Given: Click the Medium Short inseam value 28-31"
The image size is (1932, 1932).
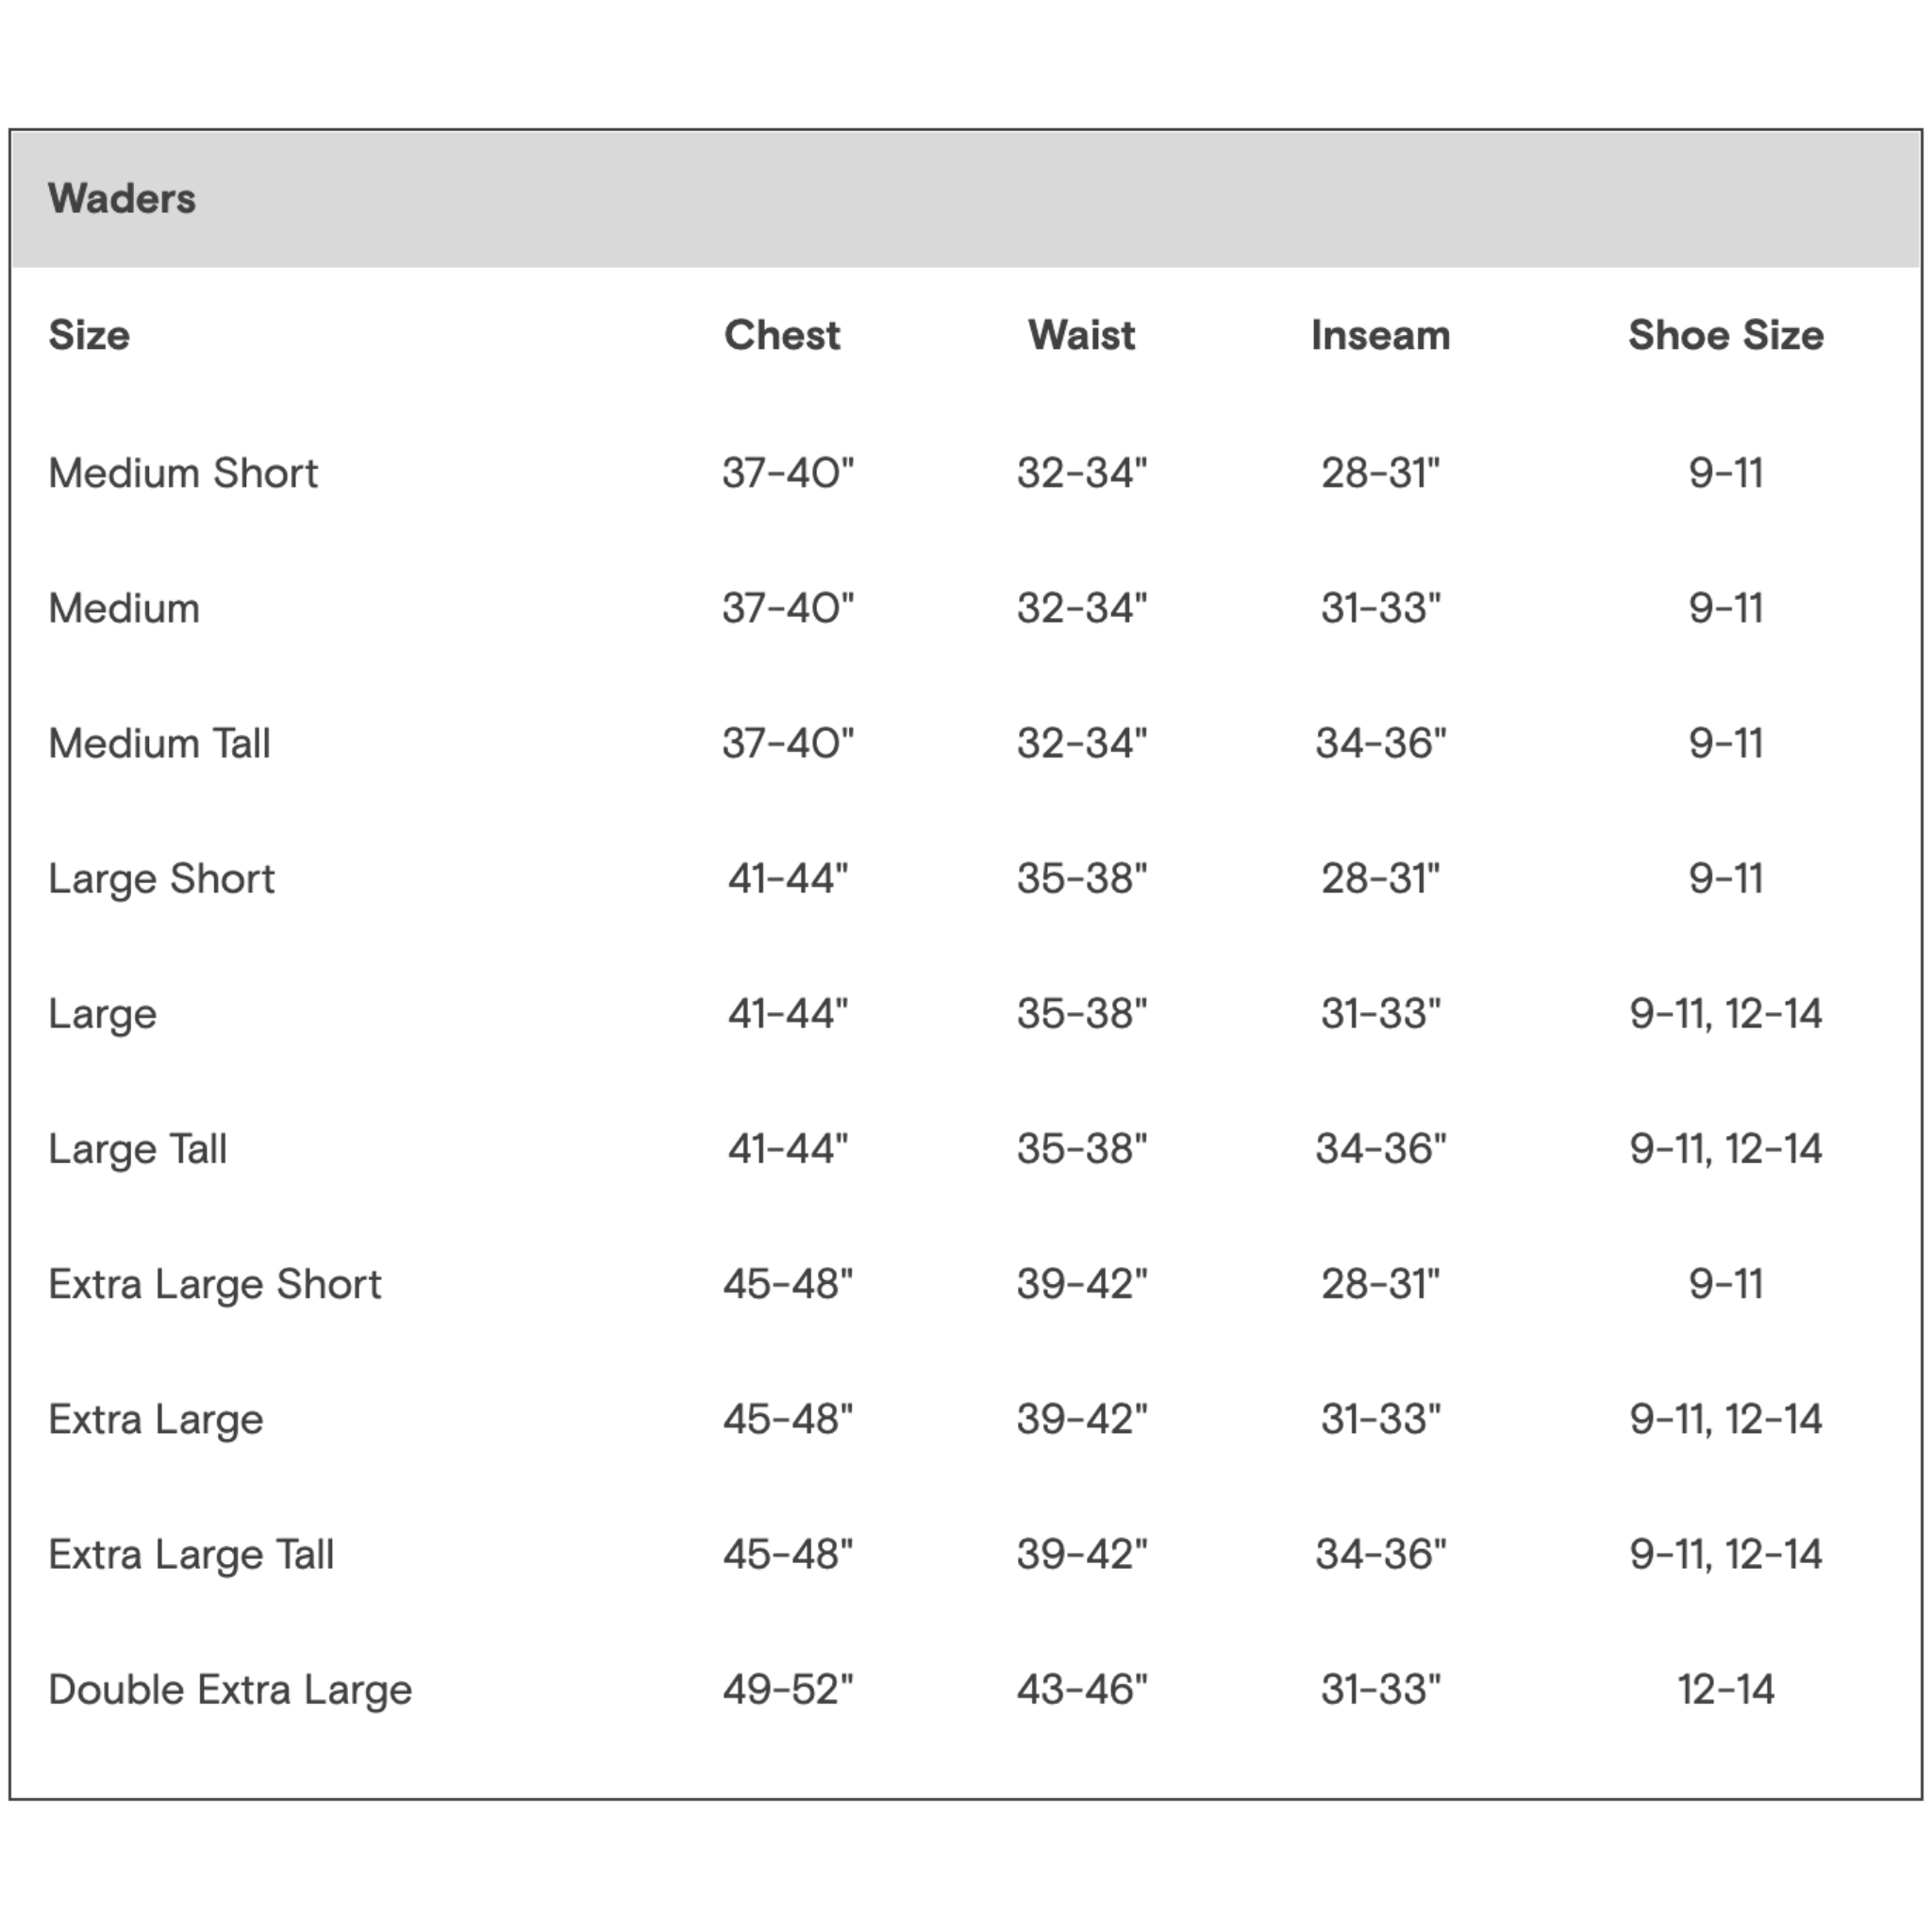Looking at the screenshot, I should click(1380, 473).
